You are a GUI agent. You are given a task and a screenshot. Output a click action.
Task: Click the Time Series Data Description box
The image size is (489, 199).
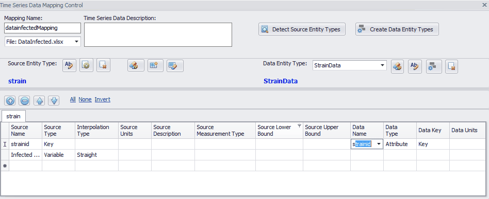pyautogui.click(x=158, y=34)
